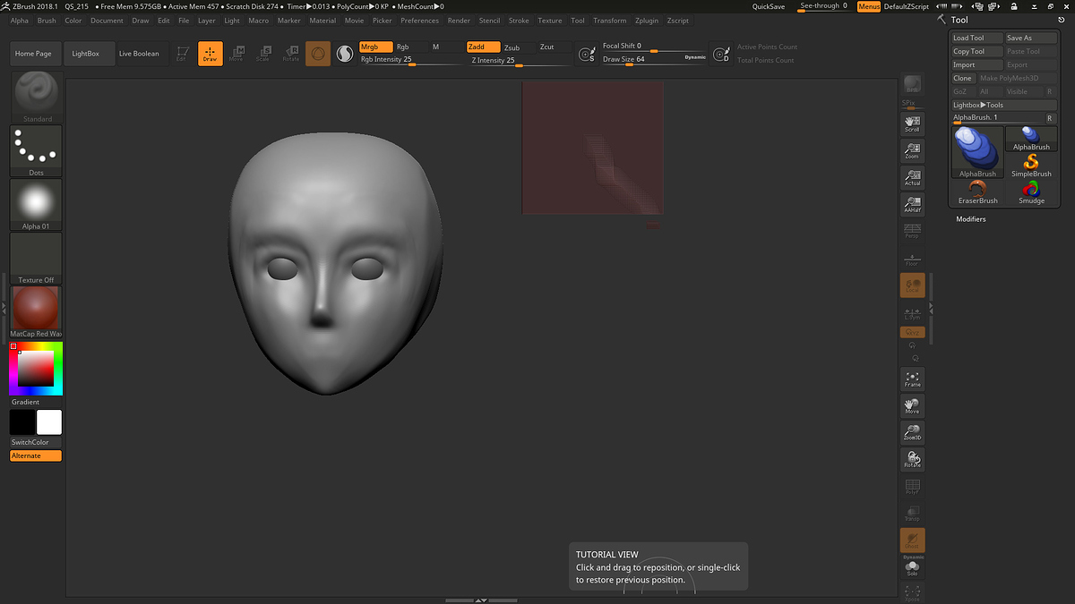Image resolution: width=1075 pixels, height=604 pixels.
Task: Click the main color picker square
Action: pyautogui.click(x=36, y=369)
